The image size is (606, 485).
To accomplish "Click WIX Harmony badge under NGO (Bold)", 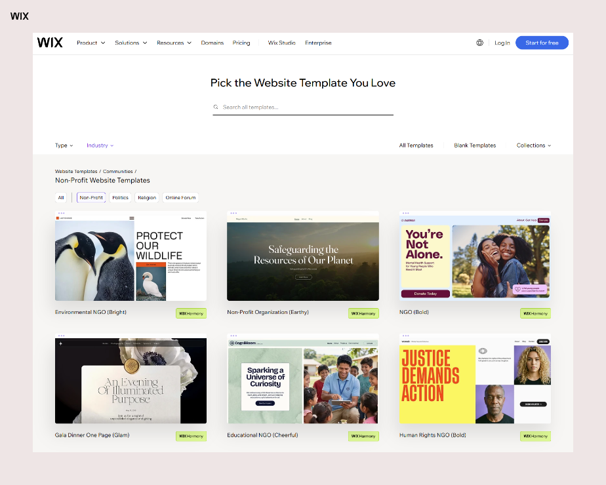I will [535, 313].
